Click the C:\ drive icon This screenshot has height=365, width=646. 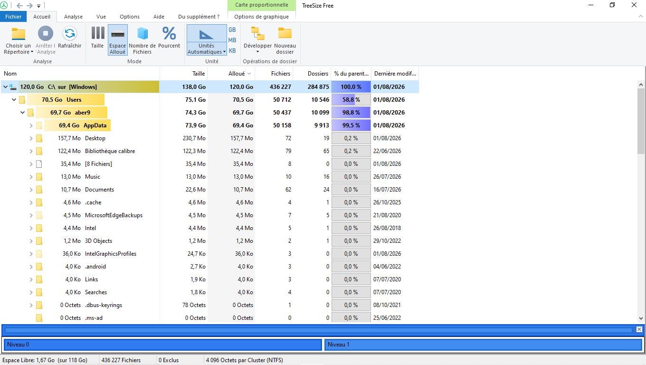(x=13, y=87)
